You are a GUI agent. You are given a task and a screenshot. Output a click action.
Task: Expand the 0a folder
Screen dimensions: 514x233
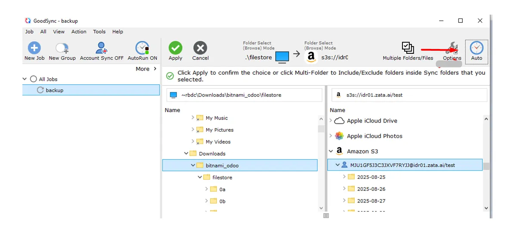point(207,189)
